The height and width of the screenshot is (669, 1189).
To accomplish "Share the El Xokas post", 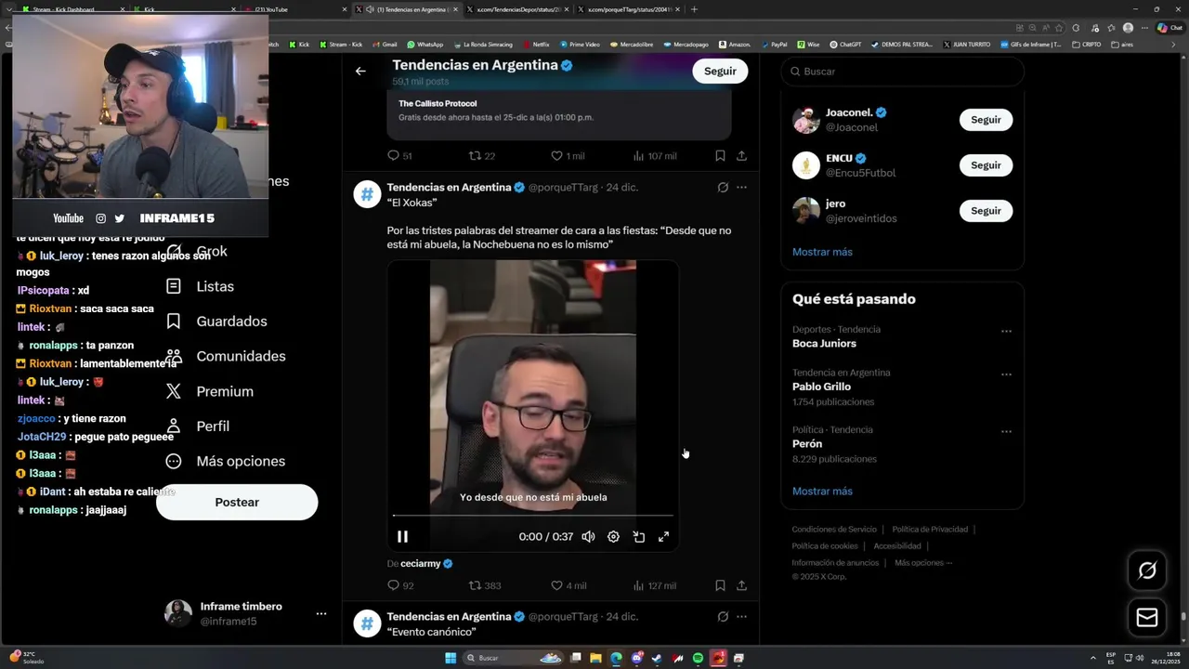I will [741, 585].
